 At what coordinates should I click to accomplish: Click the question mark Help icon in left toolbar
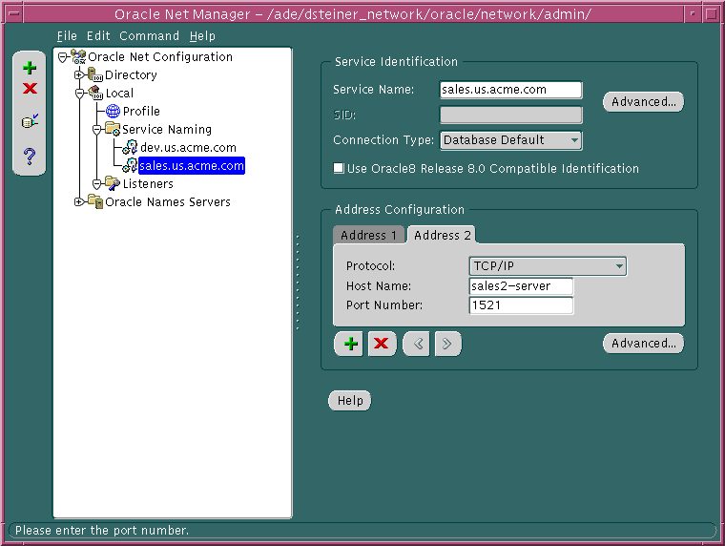pyautogui.click(x=30, y=156)
